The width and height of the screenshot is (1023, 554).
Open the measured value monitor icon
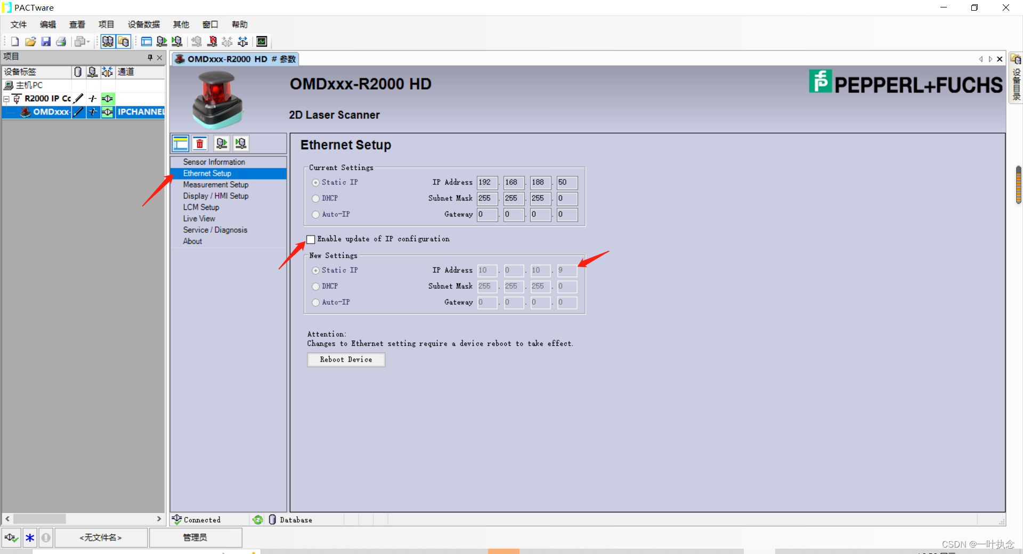tap(262, 42)
